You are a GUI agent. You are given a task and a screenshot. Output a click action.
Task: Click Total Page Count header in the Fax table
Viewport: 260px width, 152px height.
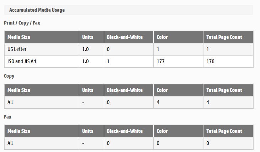point(224,131)
